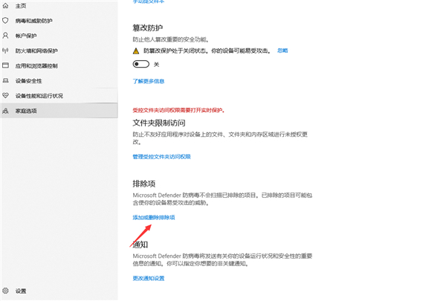Click the person icon for 帐户保护

[6, 36]
